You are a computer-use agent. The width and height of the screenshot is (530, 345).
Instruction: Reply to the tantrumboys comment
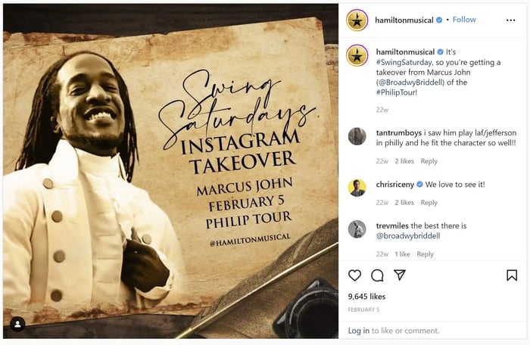[x=429, y=161]
